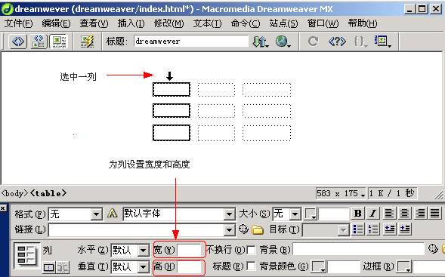Expand the 链接 link dropdown
Screen dimensions: 445x277
point(229,230)
